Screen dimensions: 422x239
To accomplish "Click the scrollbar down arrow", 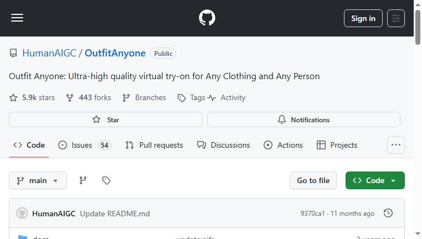I will click(x=418, y=234).
